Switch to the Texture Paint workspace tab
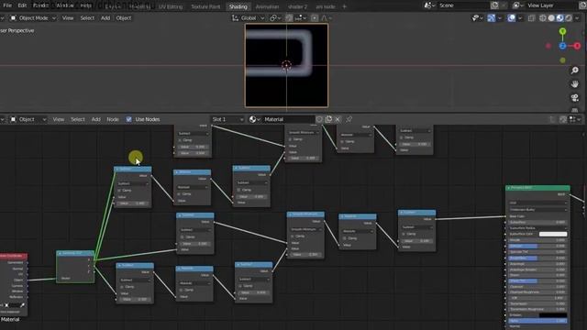This screenshot has width=587, height=330. 205,6
